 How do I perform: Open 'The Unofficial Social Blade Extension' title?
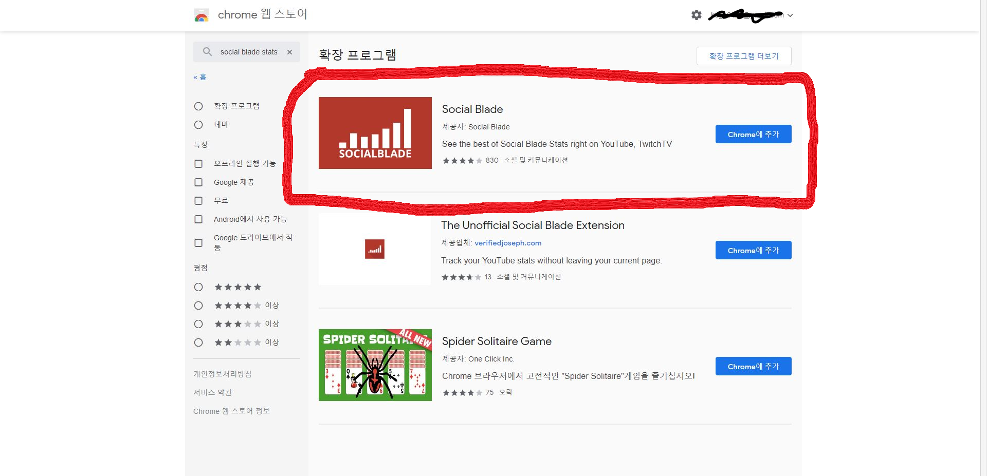[x=533, y=225]
